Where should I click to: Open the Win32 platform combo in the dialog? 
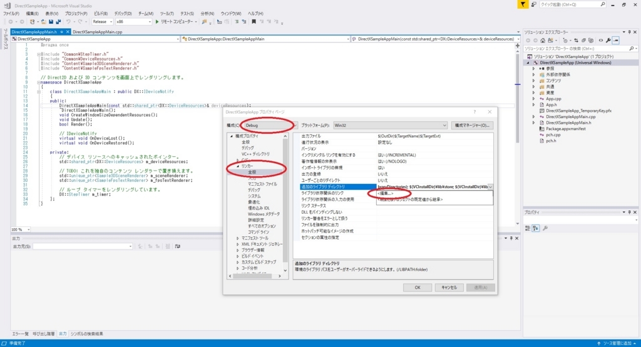click(390, 125)
